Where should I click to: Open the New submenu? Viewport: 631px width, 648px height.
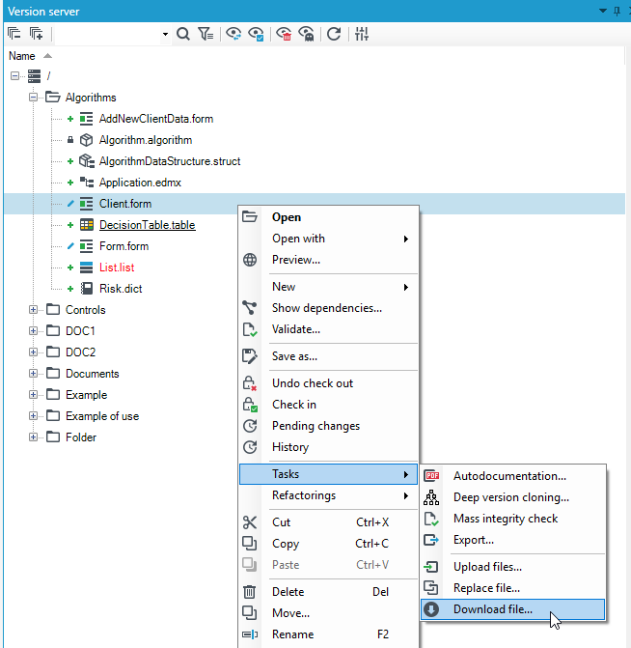329,287
